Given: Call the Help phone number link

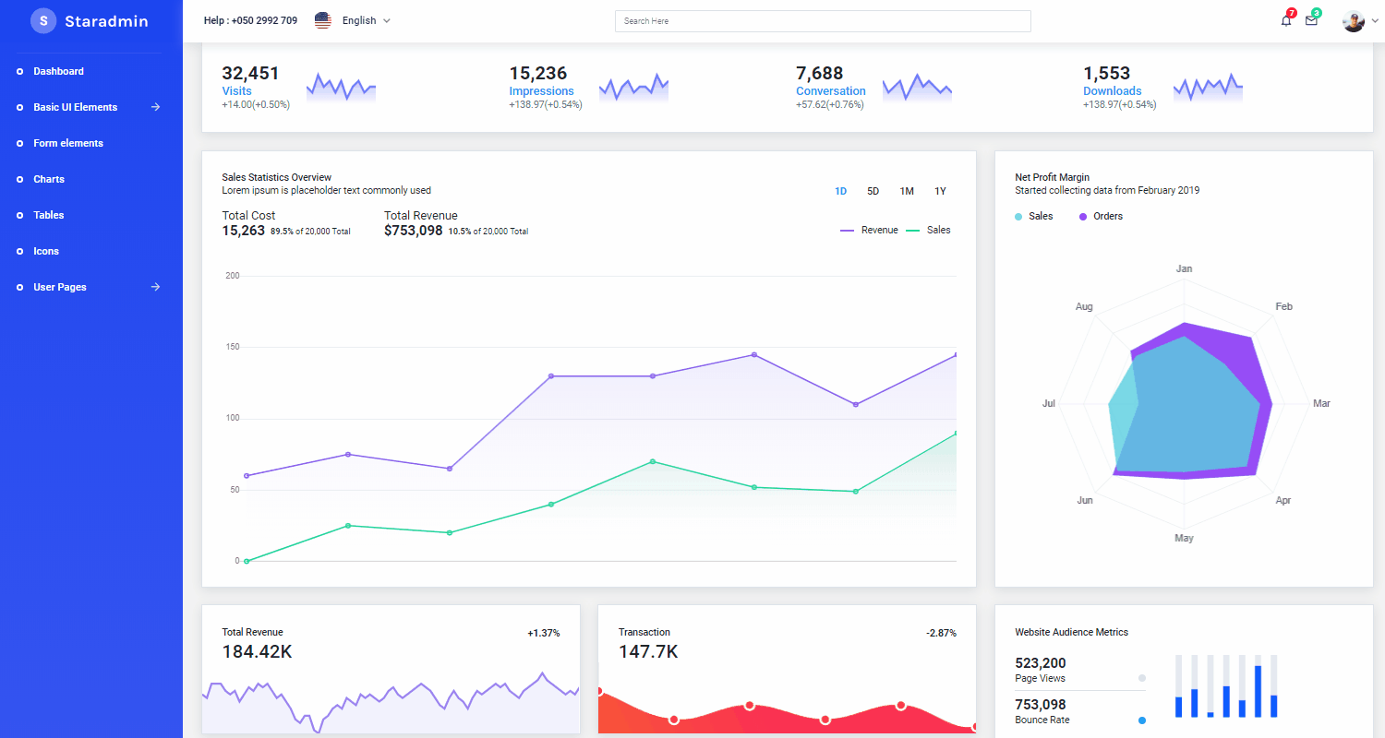Looking at the screenshot, I should click(250, 19).
